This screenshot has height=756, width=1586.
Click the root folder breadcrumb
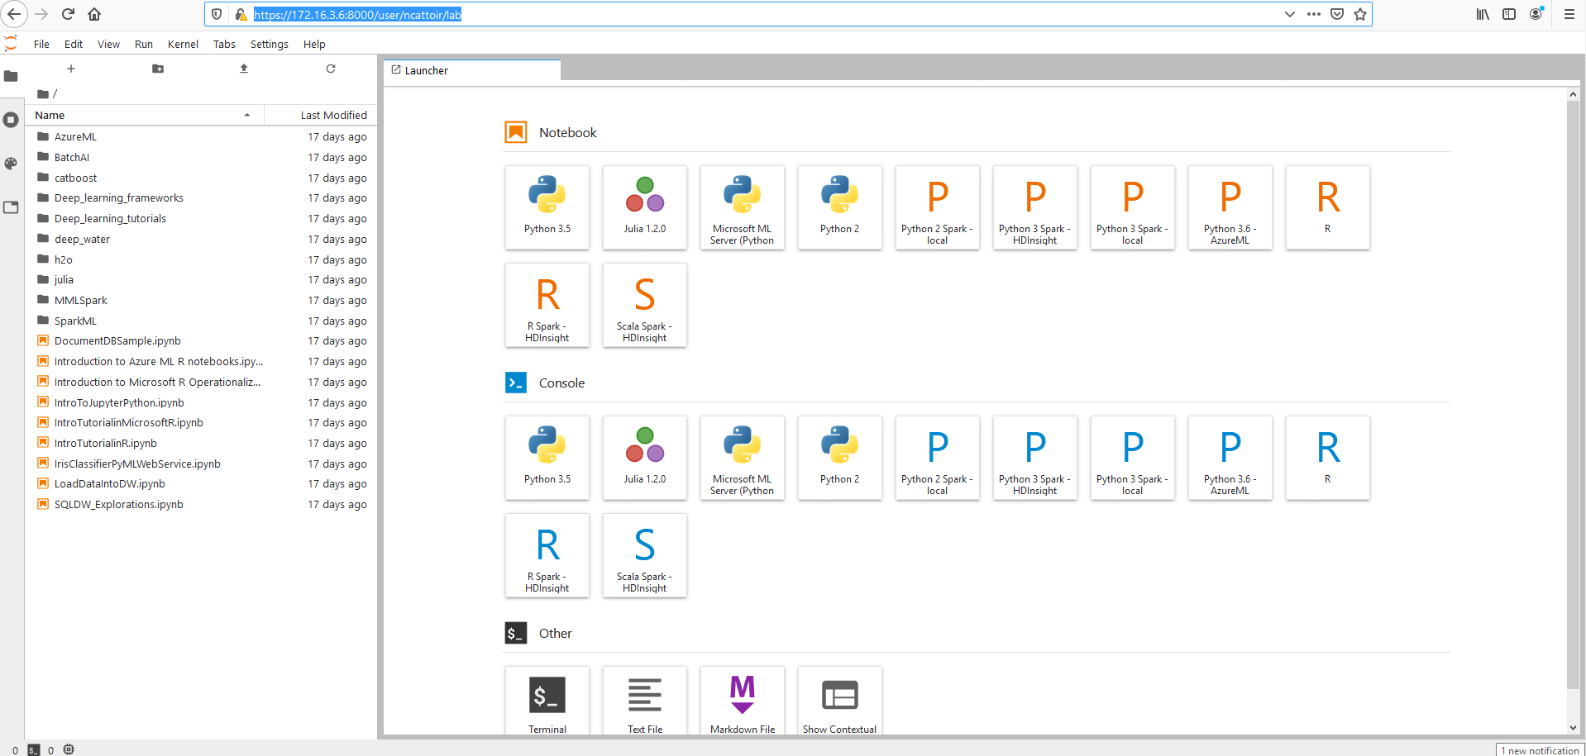[x=43, y=93]
